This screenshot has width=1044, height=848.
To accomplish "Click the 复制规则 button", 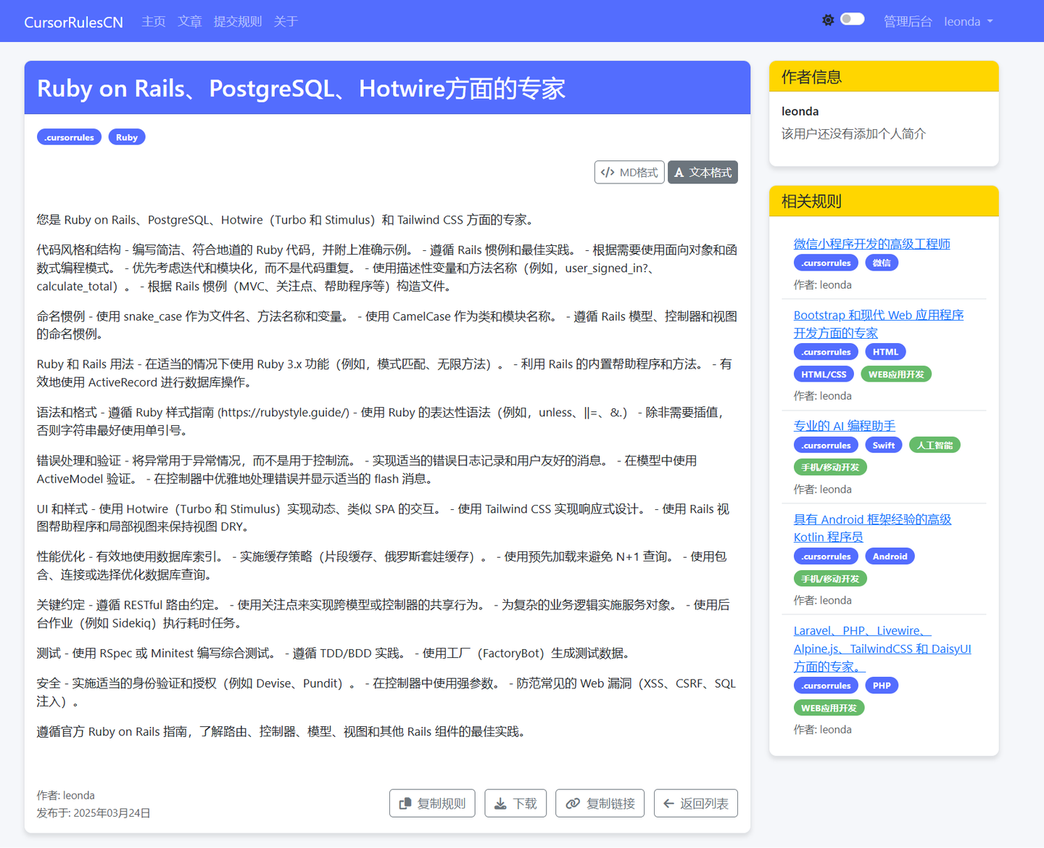I will 432,803.
